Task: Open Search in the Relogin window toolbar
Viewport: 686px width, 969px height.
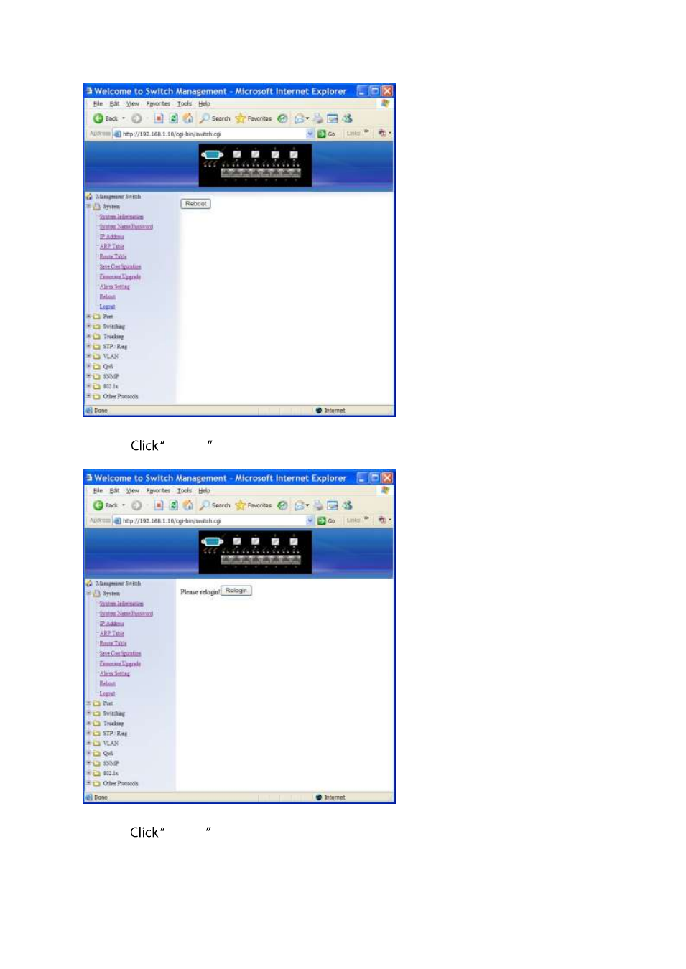Action: point(215,505)
